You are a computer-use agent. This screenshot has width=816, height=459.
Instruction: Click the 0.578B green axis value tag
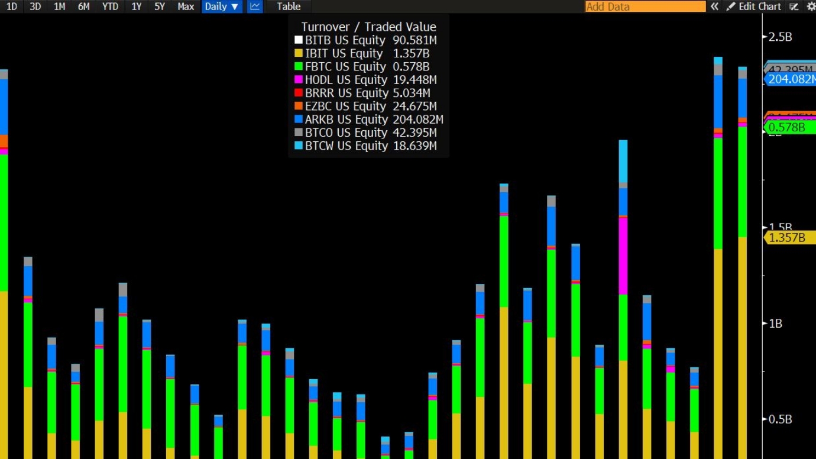tap(790, 127)
